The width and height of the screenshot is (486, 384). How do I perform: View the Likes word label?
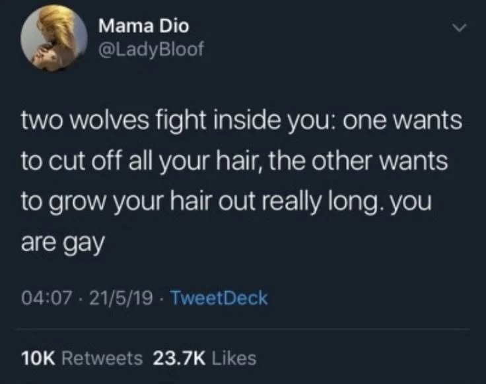tap(234, 358)
